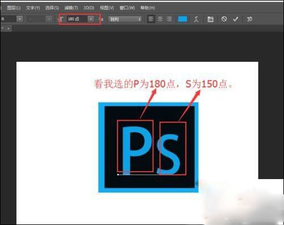The width and height of the screenshot is (284, 225).
Task: Open the blue text color swatch
Action: click(x=183, y=19)
